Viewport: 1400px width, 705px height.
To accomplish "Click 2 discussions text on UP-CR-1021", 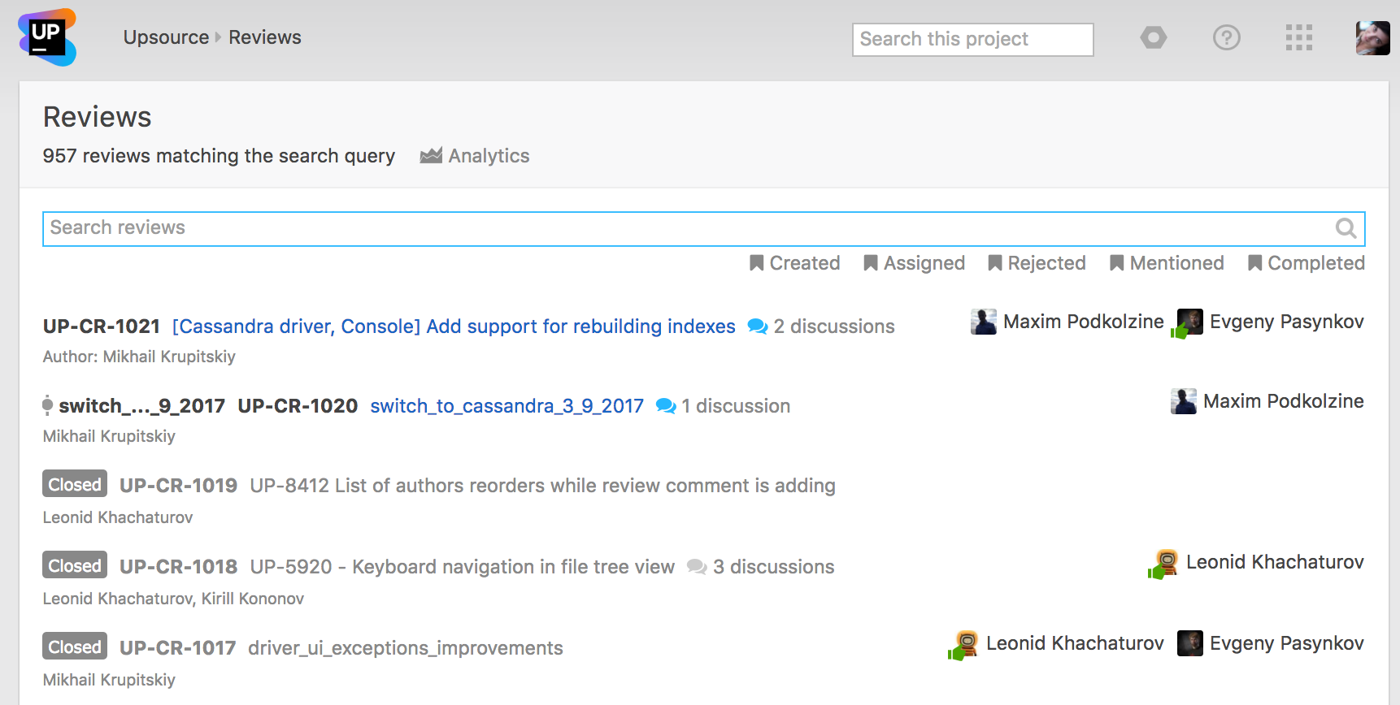I will pyautogui.click(x=834, y=327).
